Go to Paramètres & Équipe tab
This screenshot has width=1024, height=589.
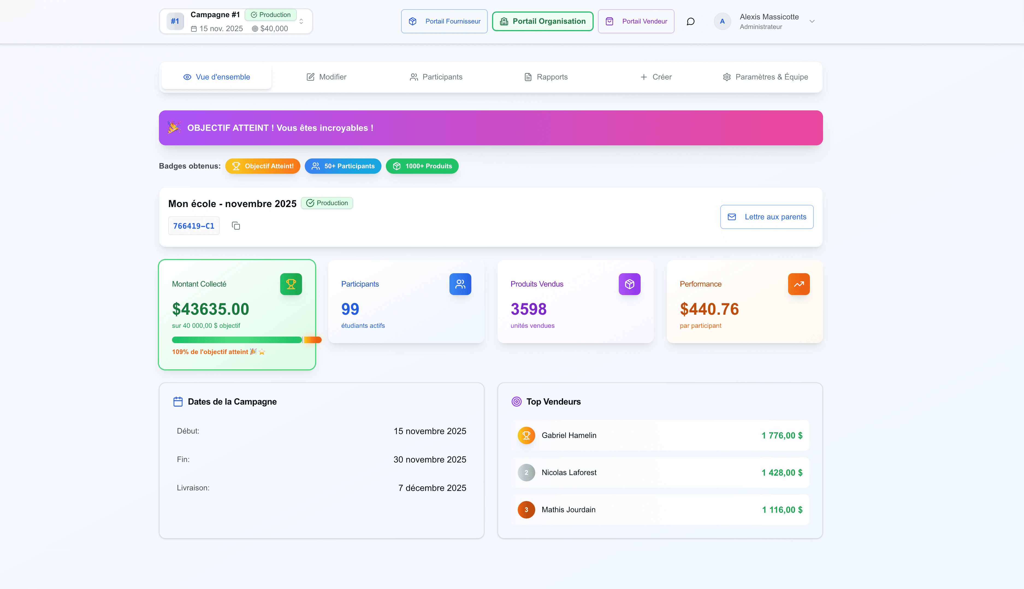point(765,77)
